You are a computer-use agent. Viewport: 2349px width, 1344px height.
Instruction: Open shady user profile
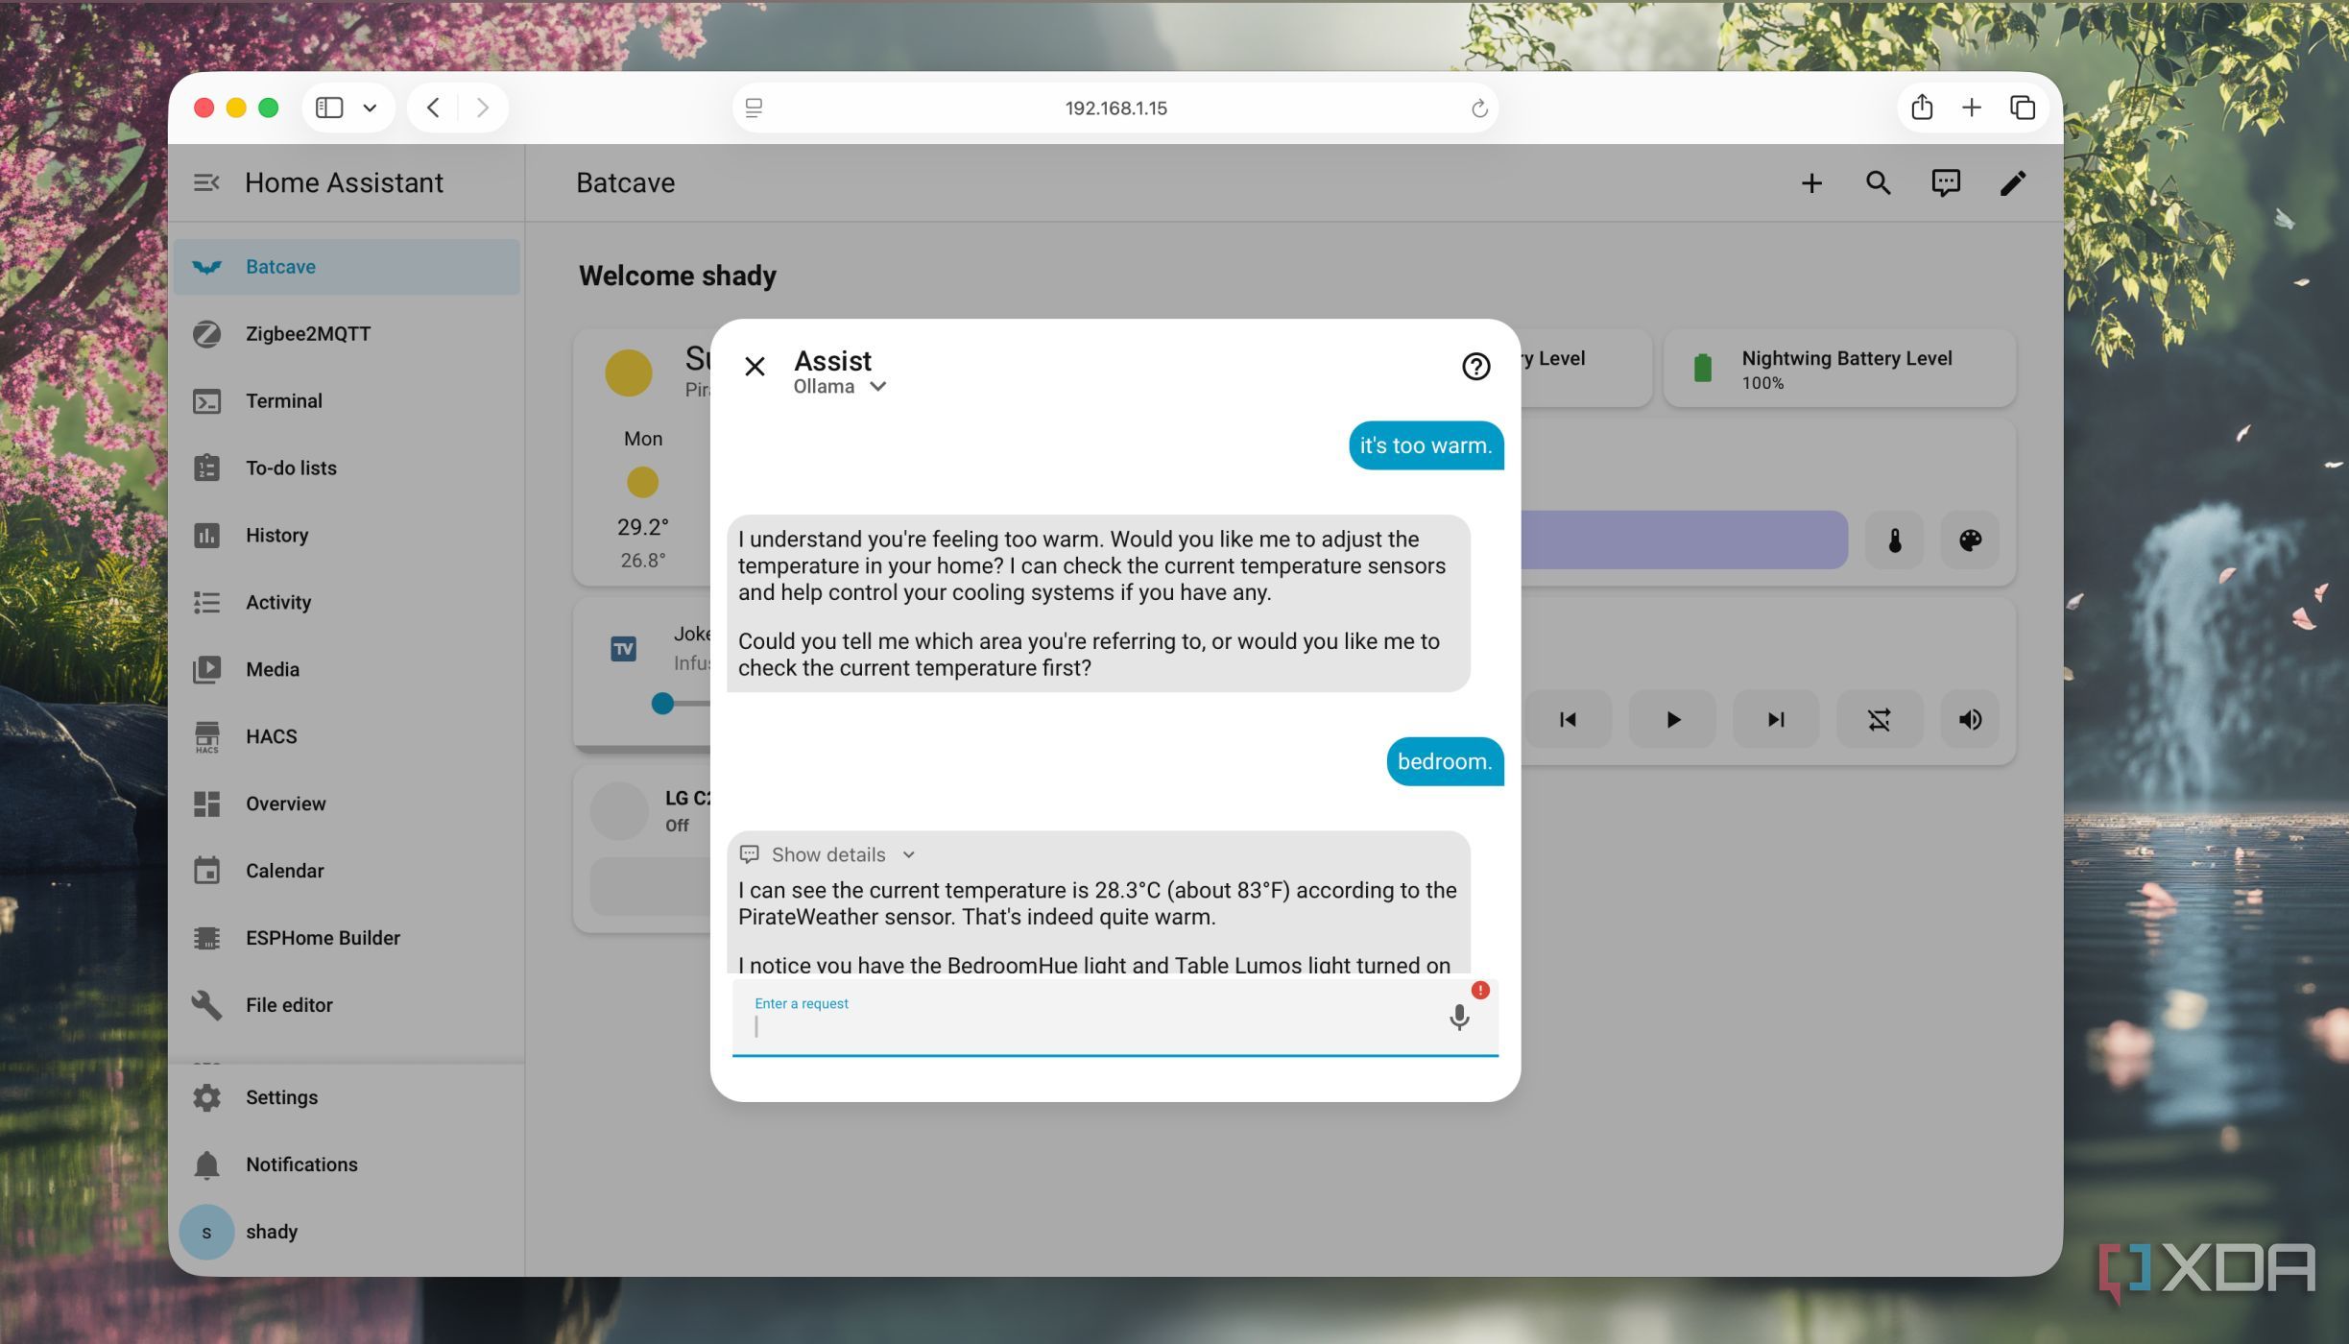[x=347, y=1232]
